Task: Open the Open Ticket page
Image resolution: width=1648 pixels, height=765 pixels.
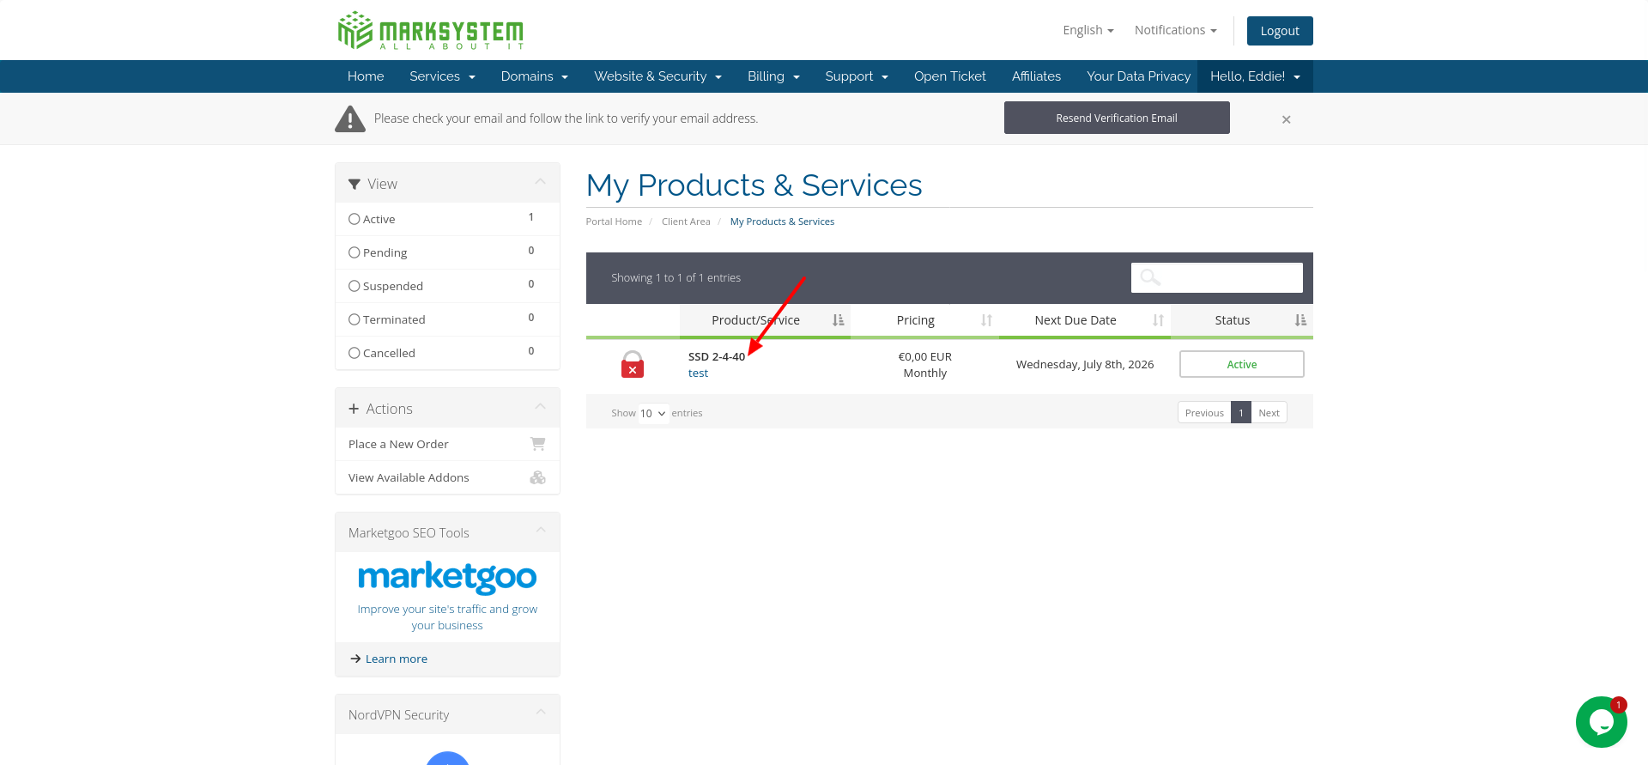Action: pyautogui.click(x=950, y=76)
